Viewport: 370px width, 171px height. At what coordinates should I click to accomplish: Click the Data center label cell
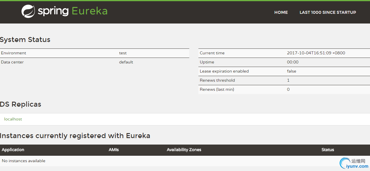tap(12, 62)
